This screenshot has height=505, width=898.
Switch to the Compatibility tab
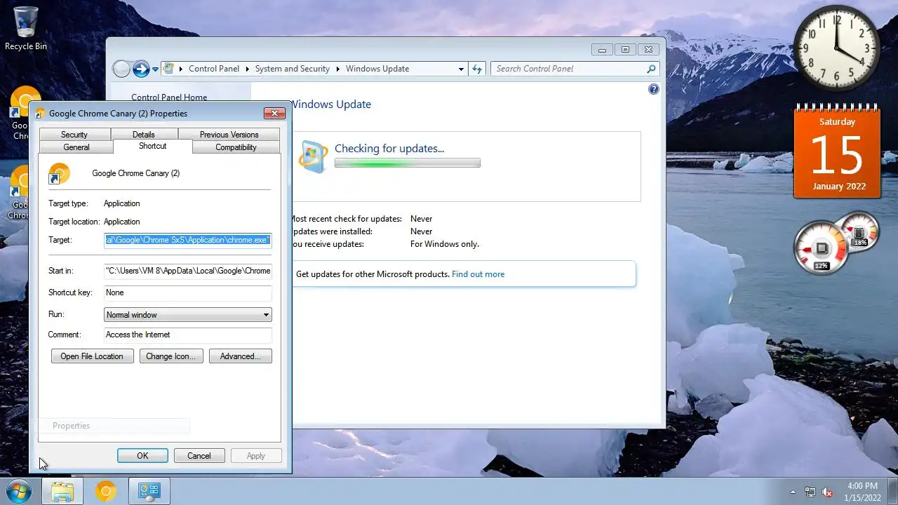[x=236, y=147]
